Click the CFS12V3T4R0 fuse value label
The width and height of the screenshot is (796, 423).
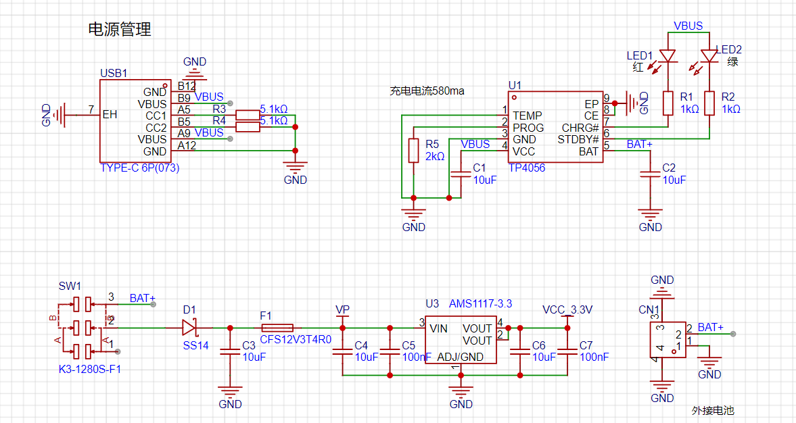[296, 340]
